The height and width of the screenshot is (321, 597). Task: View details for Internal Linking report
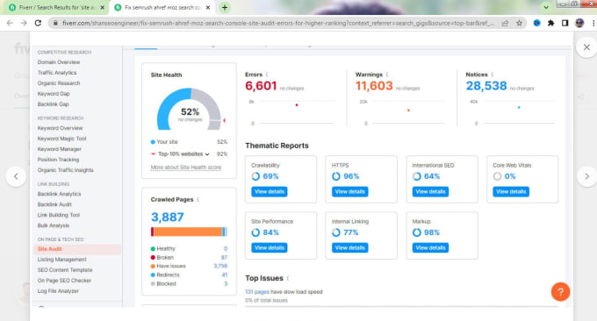[350, 248]
